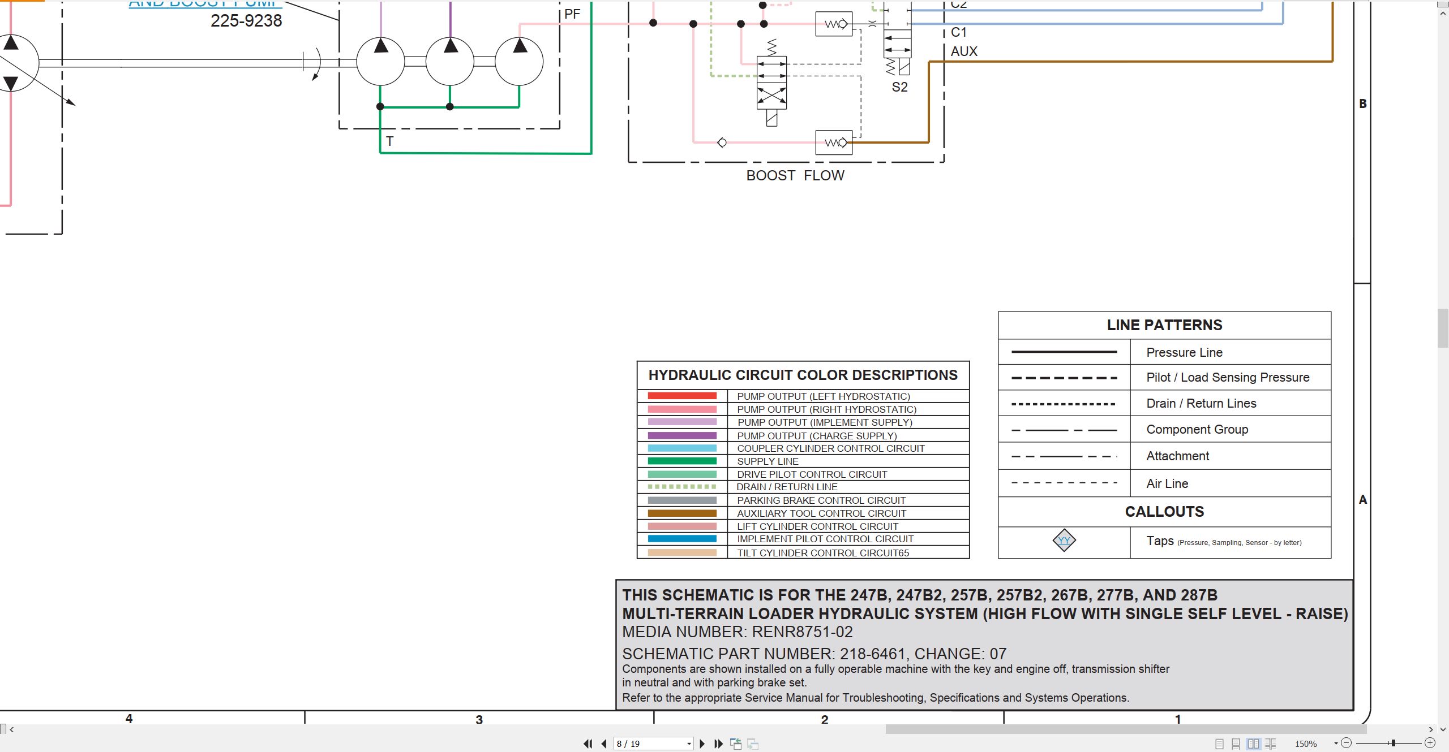
Task: Open the zoom percentage dropdown arrow
Action: coord(1336,744)
